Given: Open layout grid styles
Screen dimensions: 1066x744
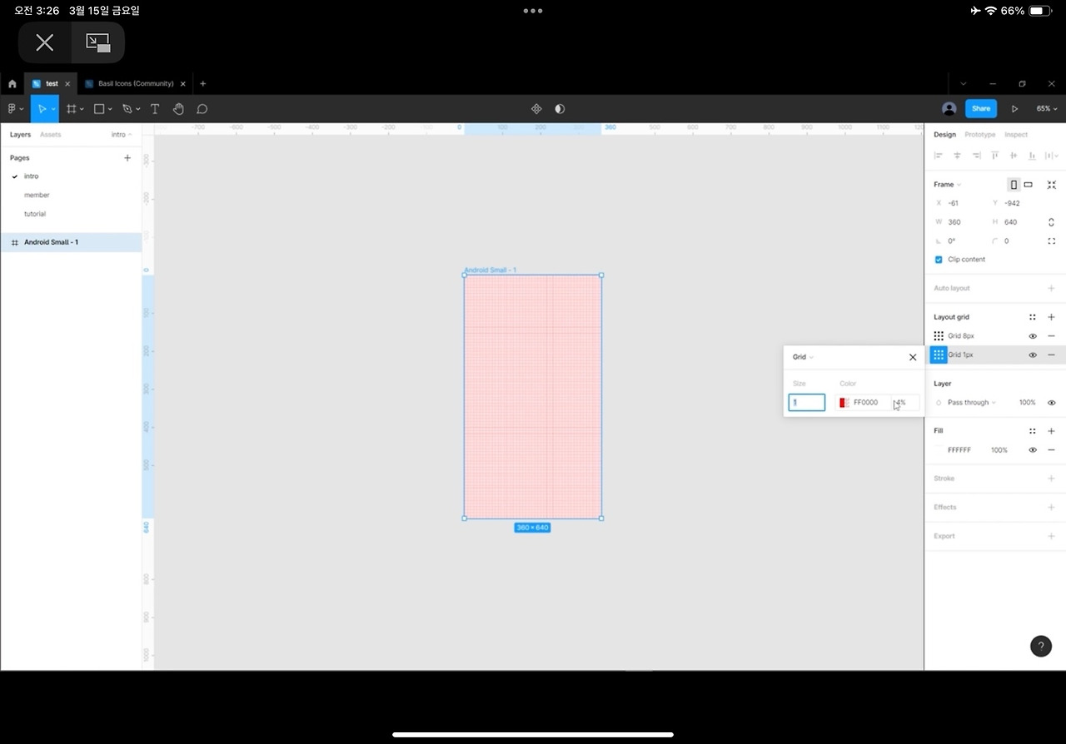Looking at the screenshot, I should pyautogui.click(x=1033, y=317).
